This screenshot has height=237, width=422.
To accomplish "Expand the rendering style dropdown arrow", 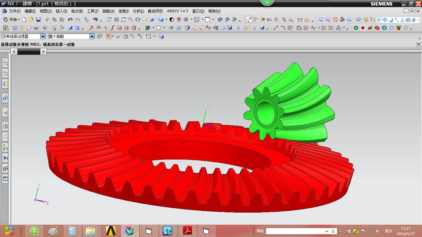I will [x=167, y=19].
